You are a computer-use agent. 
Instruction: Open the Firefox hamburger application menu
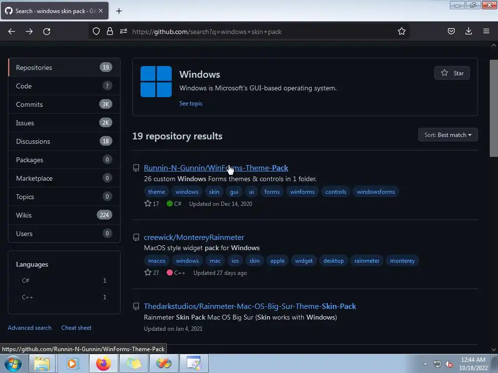point(486,31)
